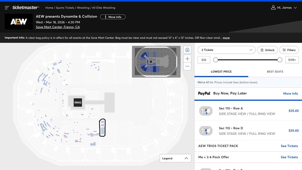Click the highlighted section on the seat map
Viewport: 302px width, 170px height.
point(102,128)
